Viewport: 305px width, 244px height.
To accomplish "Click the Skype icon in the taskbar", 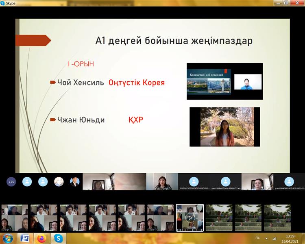I will click(x=58, y=237).
